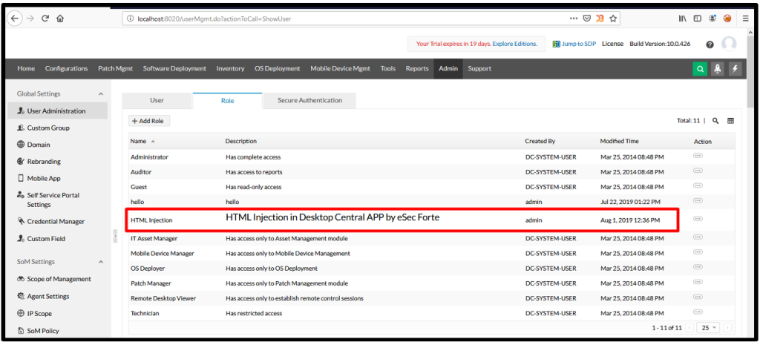The image size is (760, 342).
Task: Collapse the Global Settings section
Action: pos(101,93)
